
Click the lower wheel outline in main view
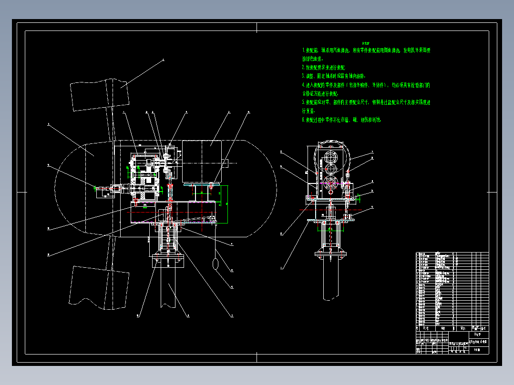[99, 288]
